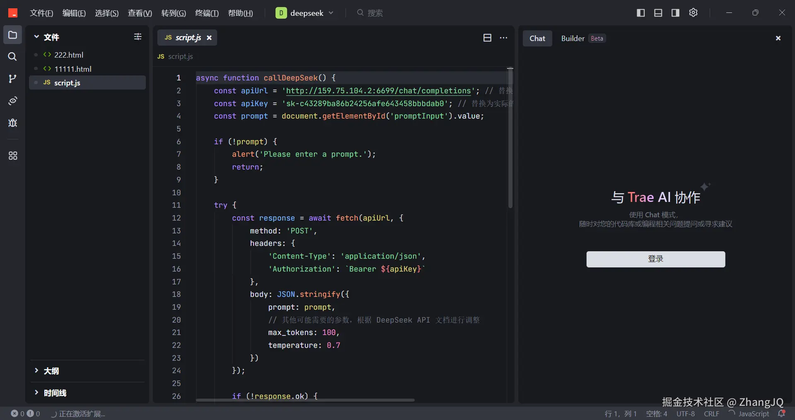This screenshot has width=795, height=420.
Task: Toggle the left sidebar layout icon
Action: 640,13
